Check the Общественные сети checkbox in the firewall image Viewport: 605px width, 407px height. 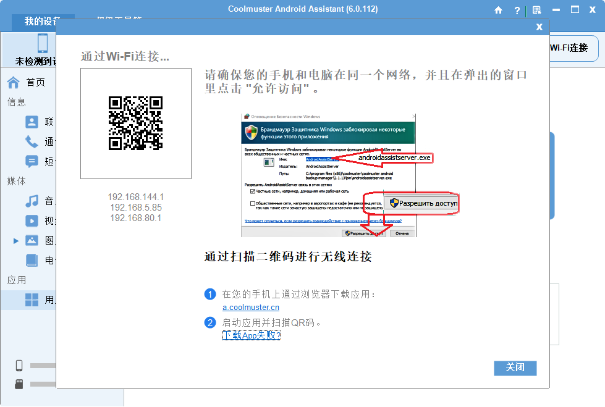(x=253, y=203)
